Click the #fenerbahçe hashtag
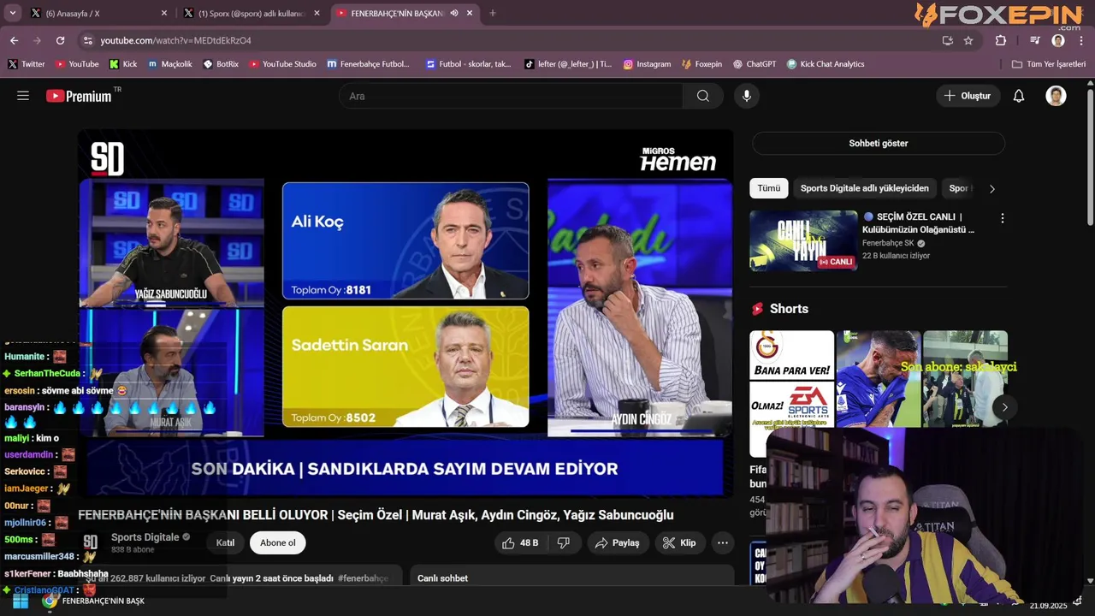 point(363,578)
